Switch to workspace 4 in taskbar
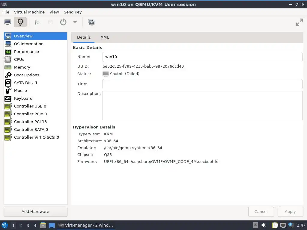 [35, 226]
